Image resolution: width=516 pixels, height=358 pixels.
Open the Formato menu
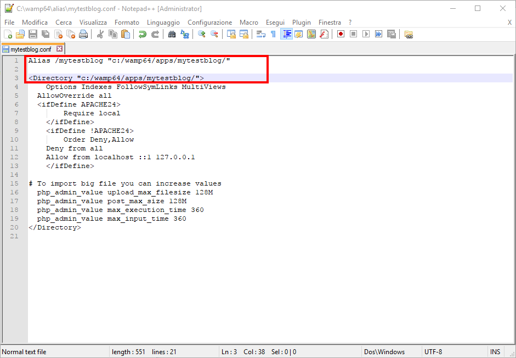tap(127, 23)
